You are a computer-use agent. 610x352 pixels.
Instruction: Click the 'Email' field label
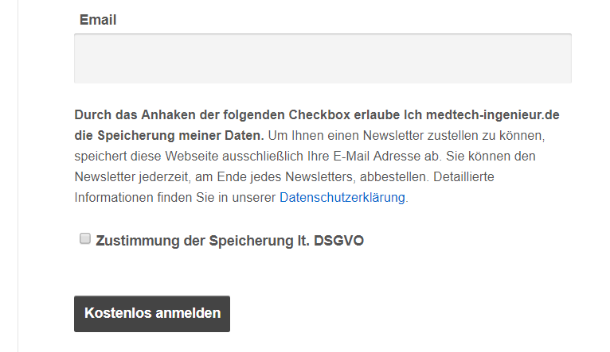coord(98,20)
